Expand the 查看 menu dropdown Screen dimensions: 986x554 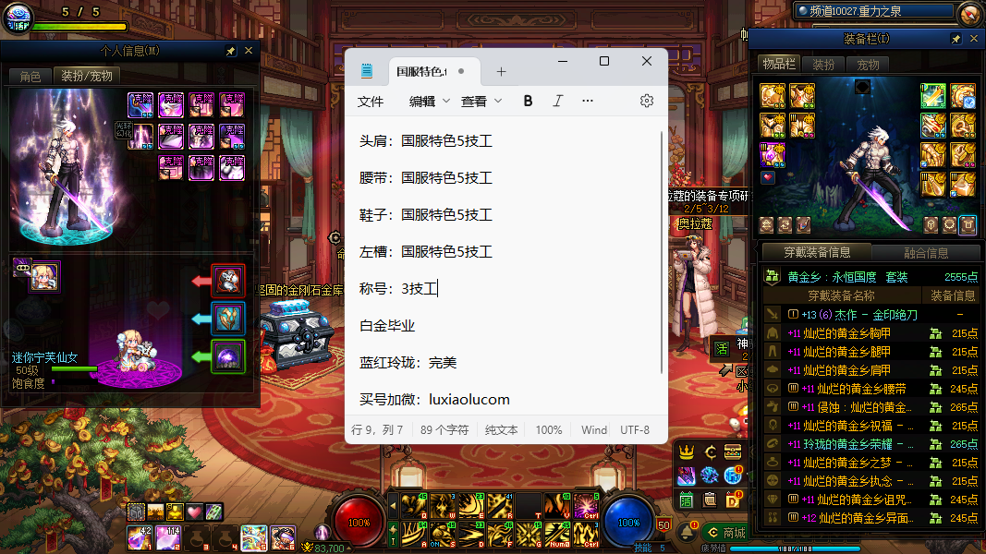tap(481, 102)
